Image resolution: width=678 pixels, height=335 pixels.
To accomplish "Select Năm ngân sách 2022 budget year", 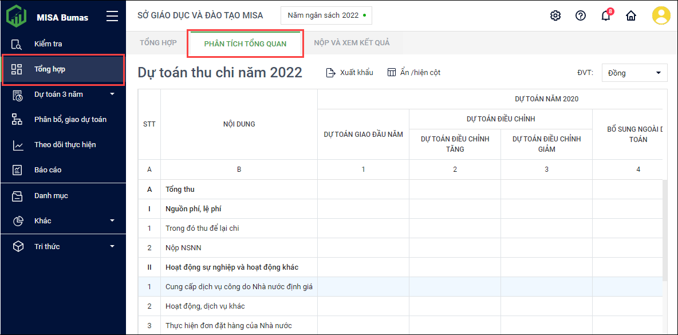I will click(326, 15).
